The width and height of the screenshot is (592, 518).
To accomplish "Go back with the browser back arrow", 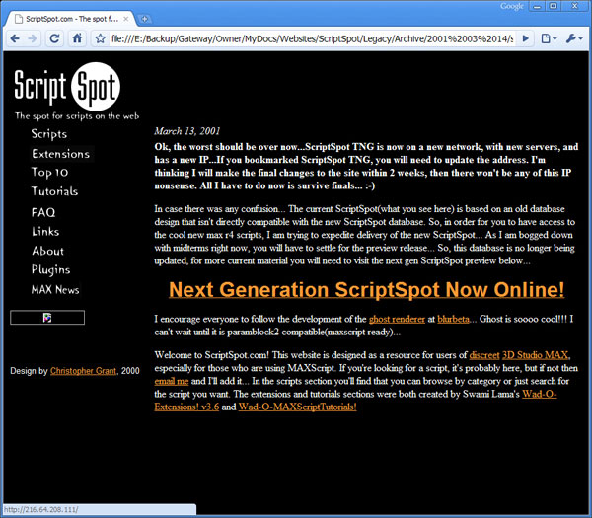I will click(x=15, y=38).
